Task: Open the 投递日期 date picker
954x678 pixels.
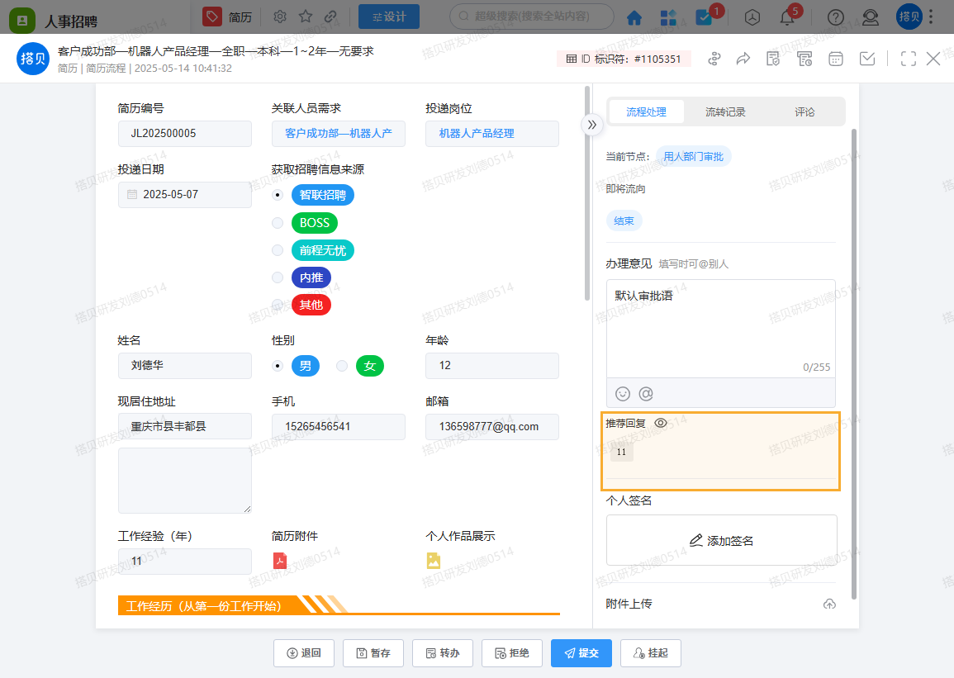Action: click(x=184, y=195)
